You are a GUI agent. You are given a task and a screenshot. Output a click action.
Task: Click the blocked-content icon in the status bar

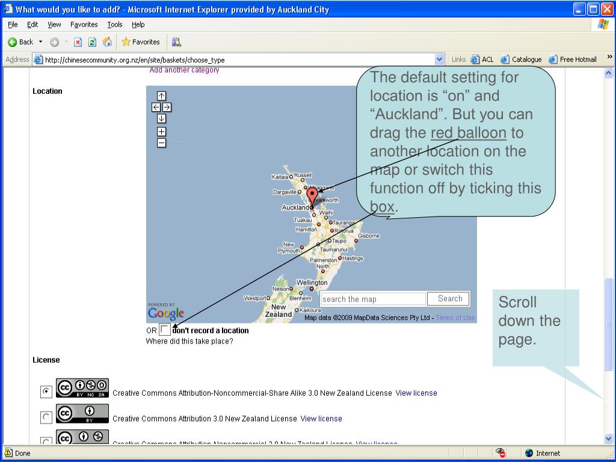click(x=500, y=453)
